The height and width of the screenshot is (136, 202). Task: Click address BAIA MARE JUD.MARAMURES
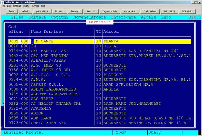pos(132,104)
